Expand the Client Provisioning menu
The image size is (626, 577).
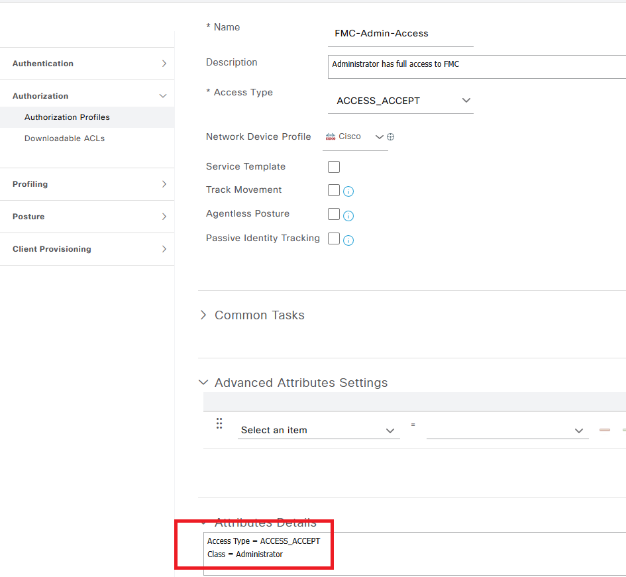pyautogui.click(x=87, y=249)
